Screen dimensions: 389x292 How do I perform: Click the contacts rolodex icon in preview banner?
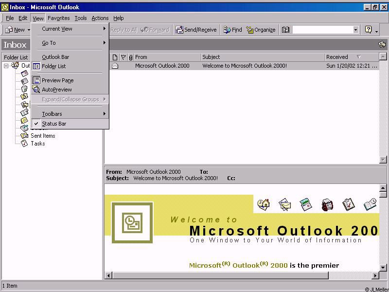[x=327, y=205]
